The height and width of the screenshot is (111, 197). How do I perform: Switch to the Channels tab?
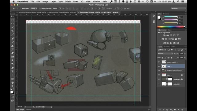tap(167, 47)
